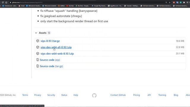This screenshot has width=190, height=107.
Task: Open the Contact GitHub footer link
Action: click(x=118, y=95)
